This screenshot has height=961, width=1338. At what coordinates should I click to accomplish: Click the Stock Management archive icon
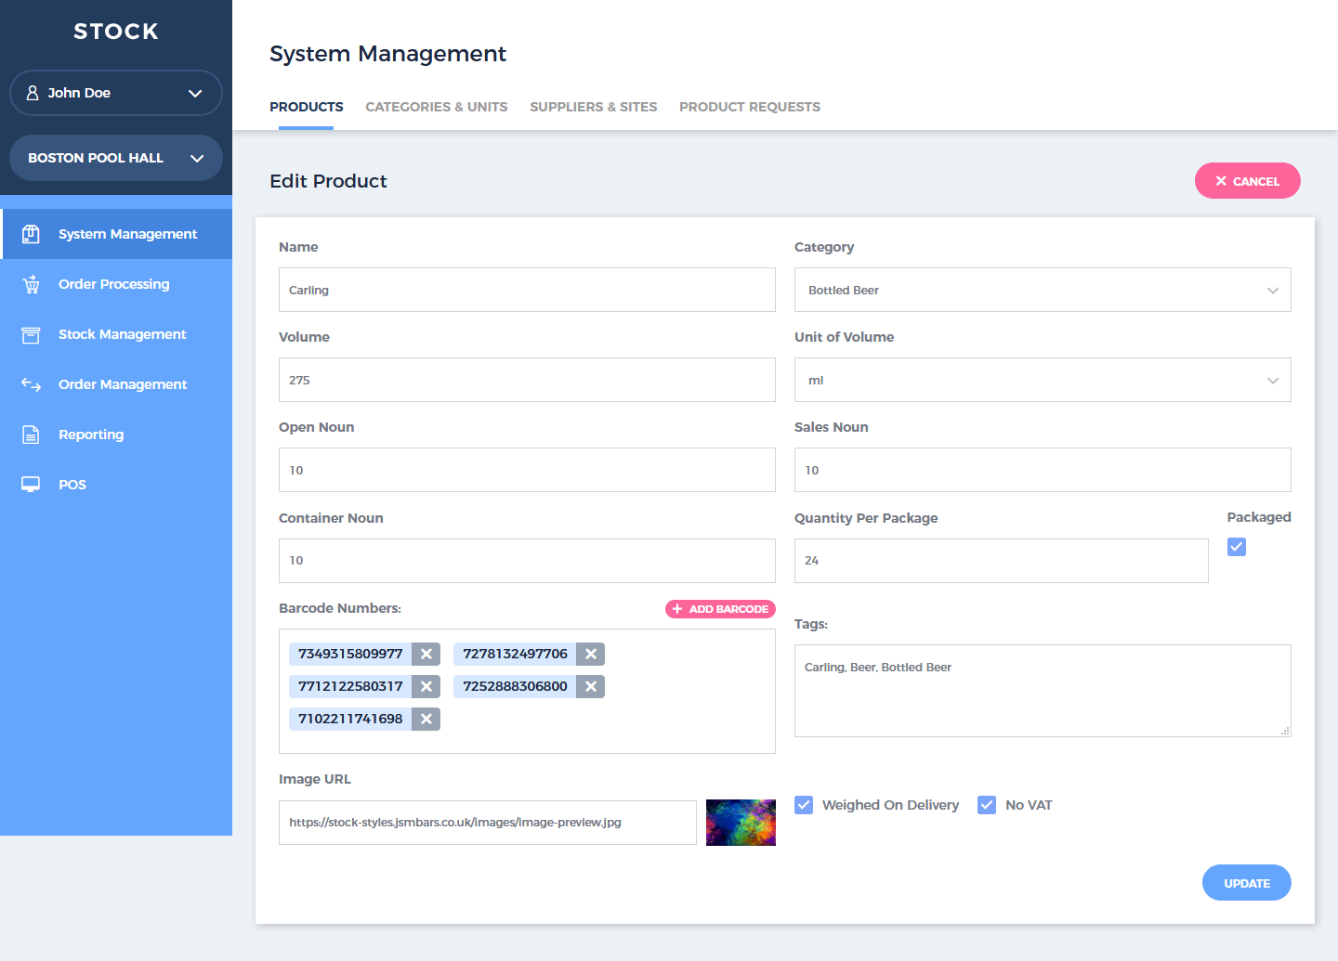[31, 334]
